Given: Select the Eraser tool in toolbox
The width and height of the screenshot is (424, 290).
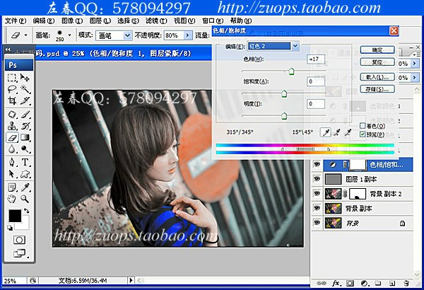Looking at the screenshot, I should pos(12,137).
